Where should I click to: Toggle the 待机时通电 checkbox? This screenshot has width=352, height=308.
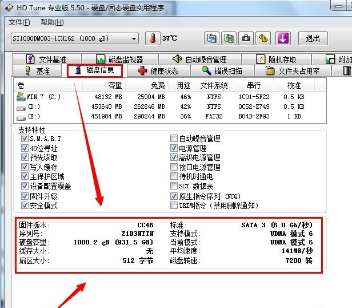(x=174, y=176)
